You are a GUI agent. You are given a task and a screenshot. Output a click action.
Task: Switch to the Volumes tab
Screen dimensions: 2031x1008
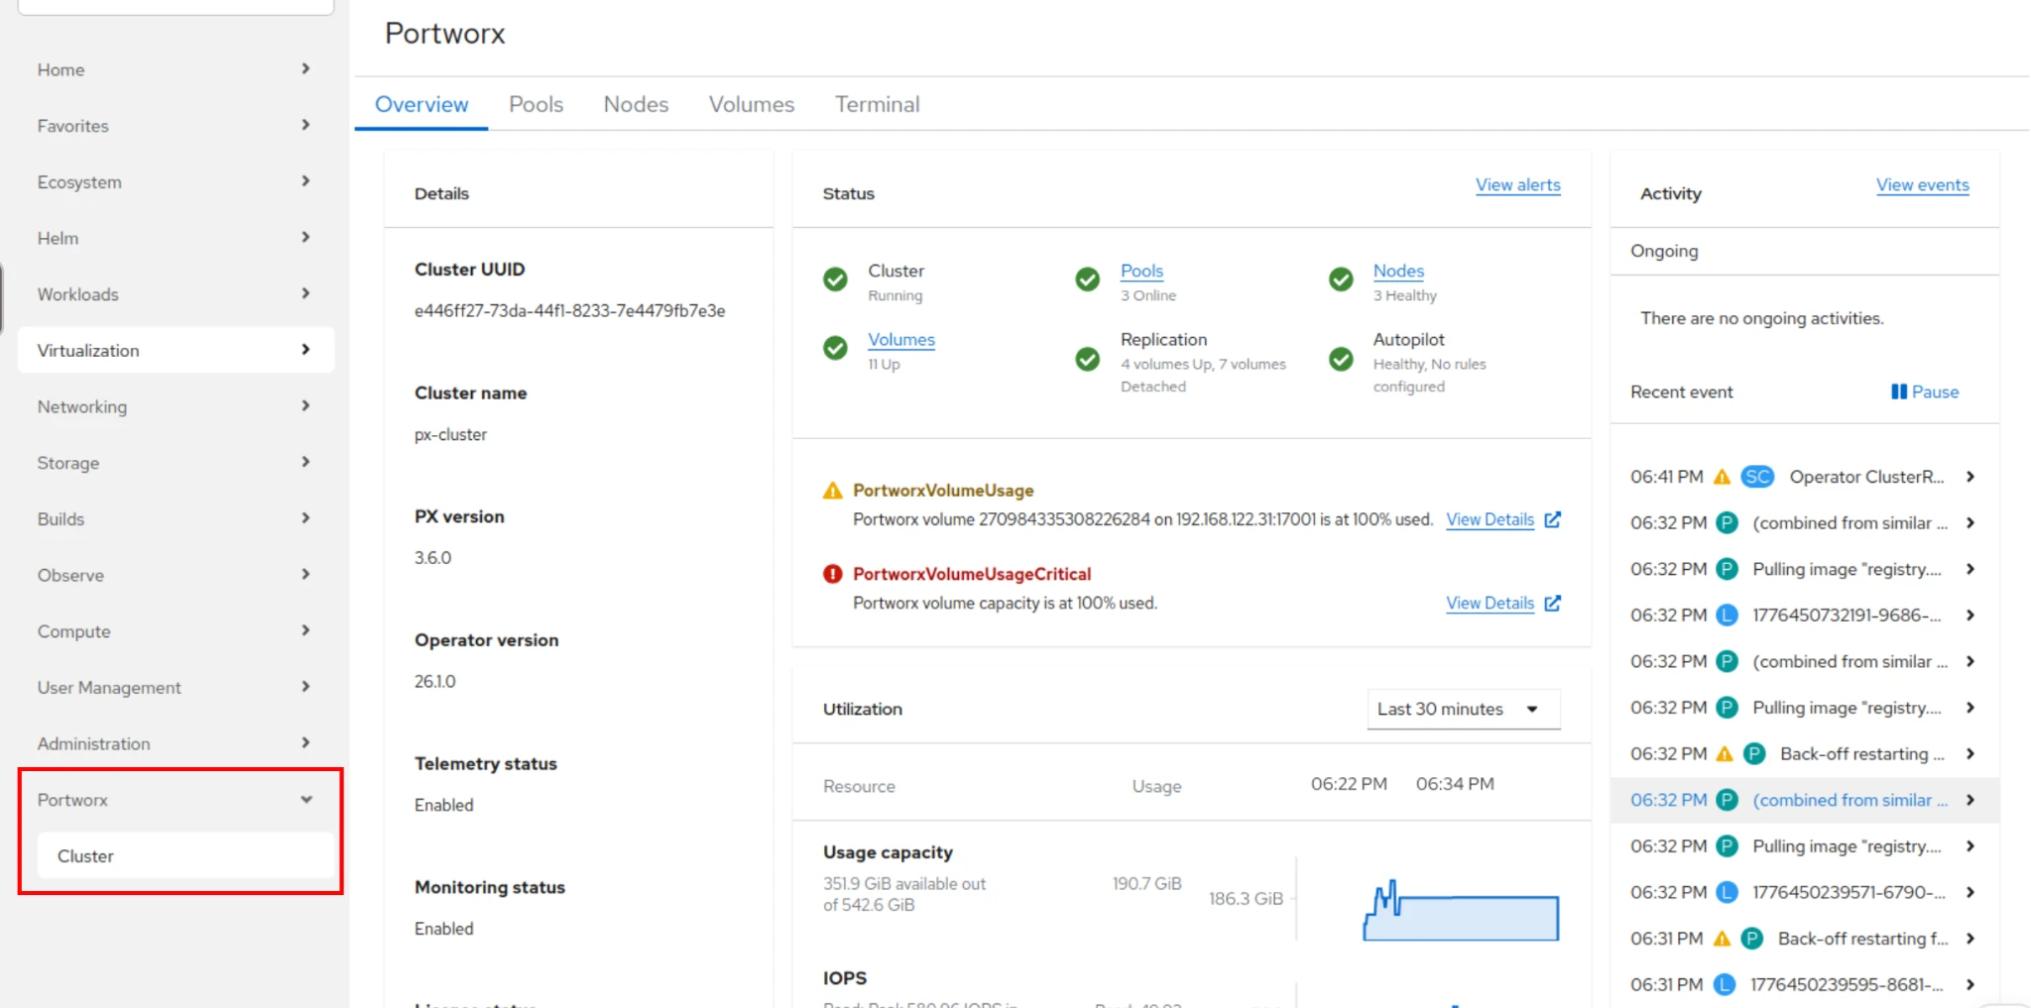752,104
